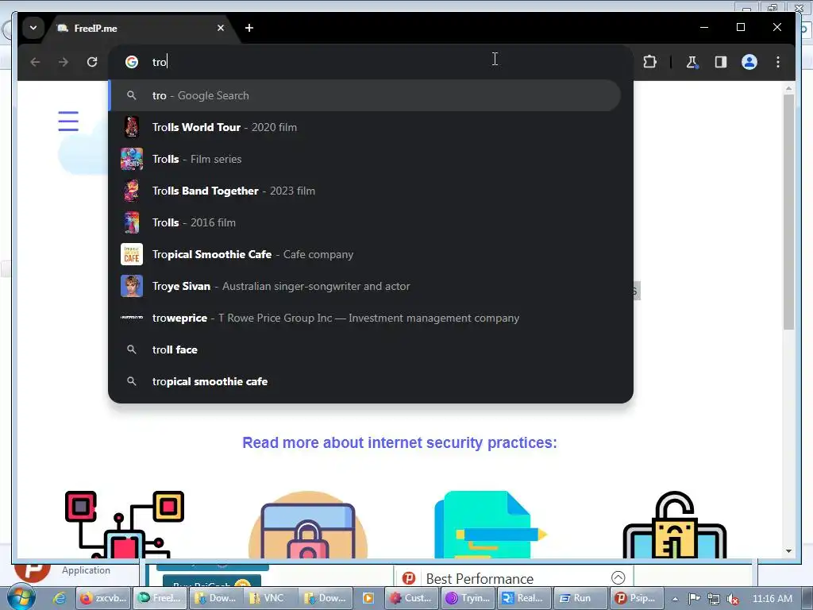Switch to the 'Real...' taskbar item
This screenshot has width=813, height=610.
524,598
